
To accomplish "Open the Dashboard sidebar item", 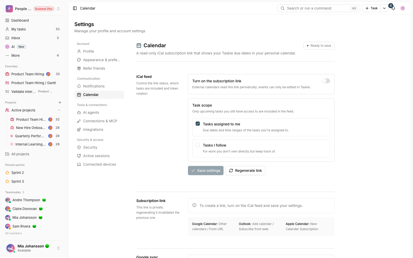I will tap(33, 20).
